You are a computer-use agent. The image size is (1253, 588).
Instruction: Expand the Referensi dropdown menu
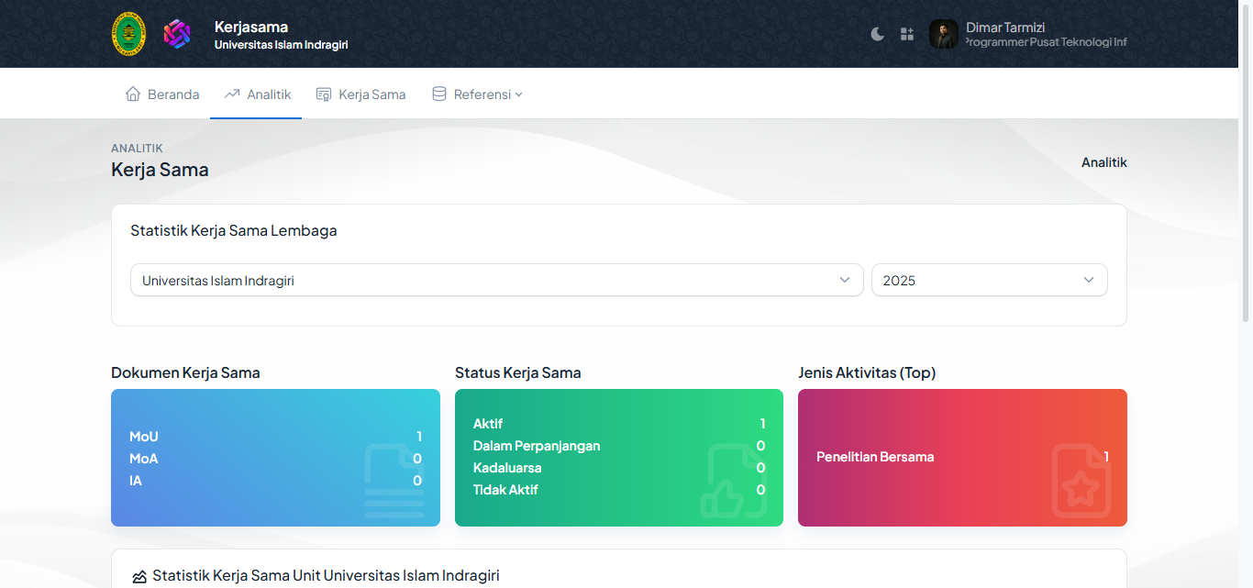487,94
